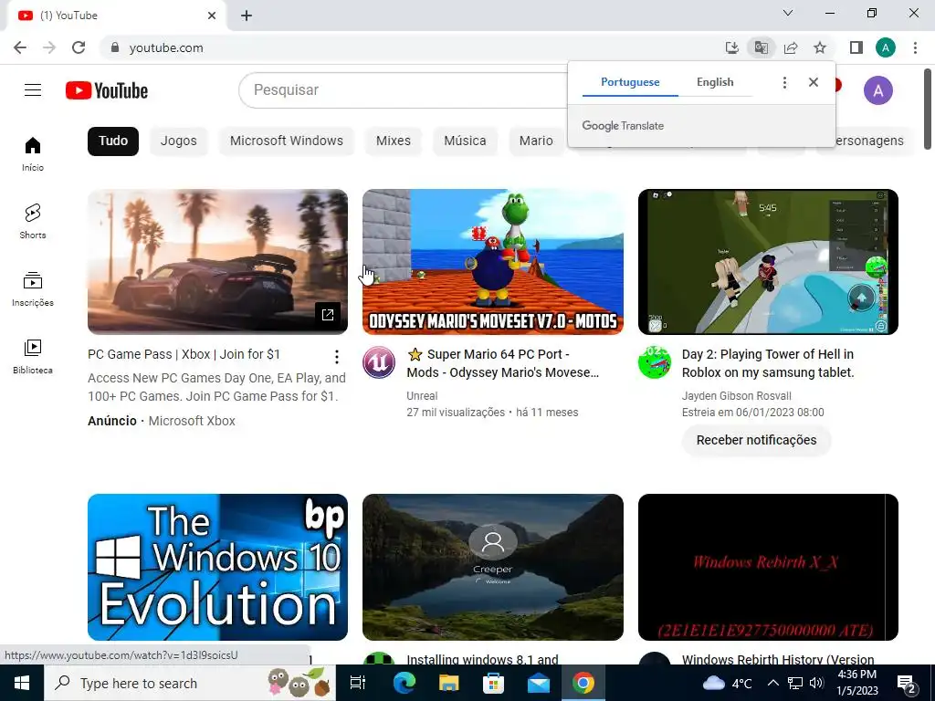Click the Google Translate icon in address bar
The width and height of the screenshot is (935, 701).
[761, 47]
